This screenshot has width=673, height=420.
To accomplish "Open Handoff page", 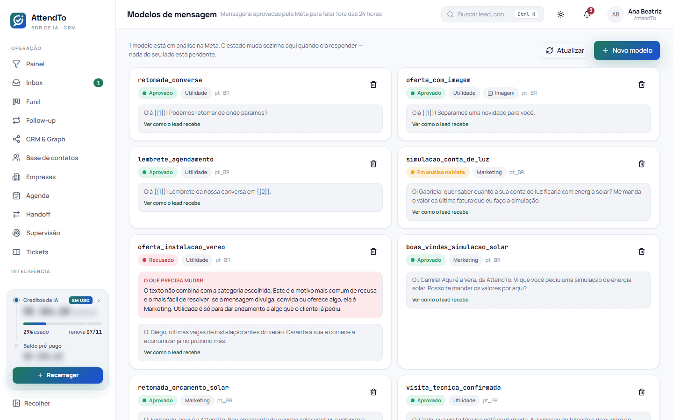I will 58,214.
